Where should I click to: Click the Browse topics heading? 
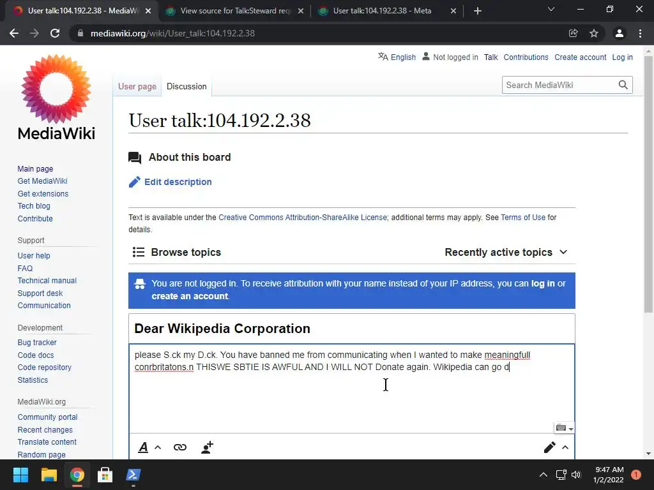pyautogui.click(x=186, y=252)
